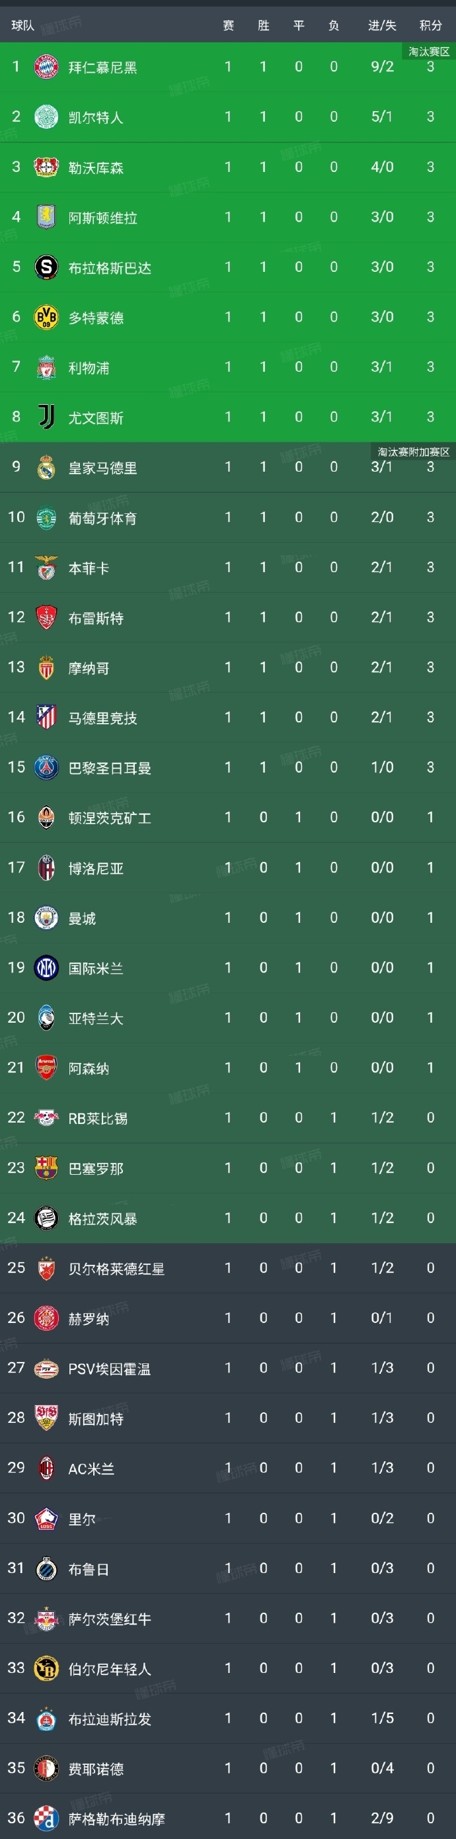Image resolution: width=456 pixels, height=1839 pixels.
Task: Click the Real Madrid crest
Action: pyautogui.click(x=46, y=467)
